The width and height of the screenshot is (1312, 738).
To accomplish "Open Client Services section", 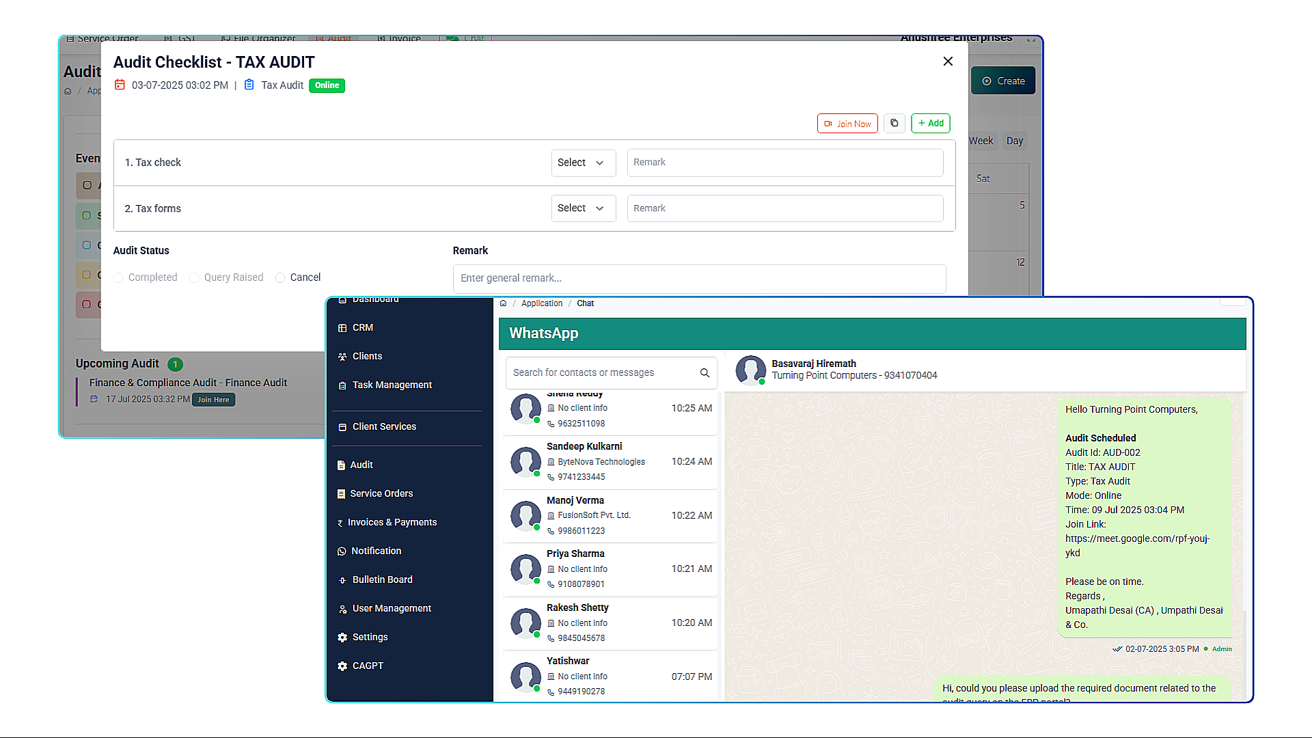I will pyautogui.click(x=384, y=426).
